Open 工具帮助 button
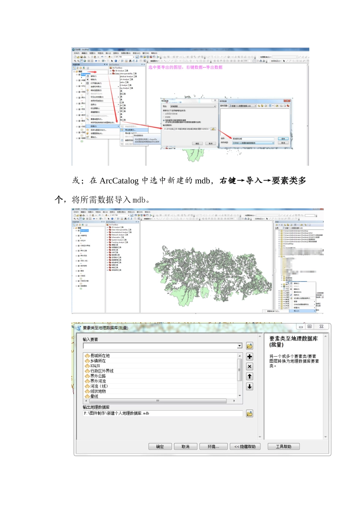 click(283, 446)
